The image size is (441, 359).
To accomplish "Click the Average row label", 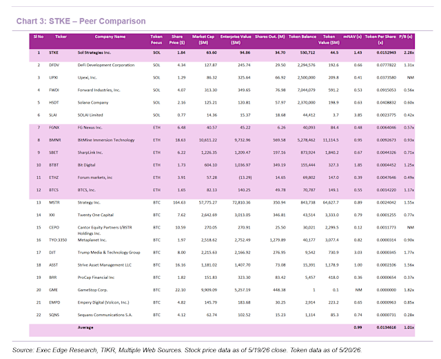I will coord(85,327).
